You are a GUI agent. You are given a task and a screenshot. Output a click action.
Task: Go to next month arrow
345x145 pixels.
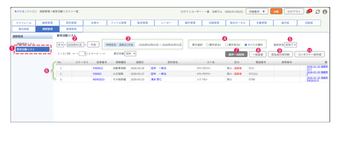coord(86,45)
